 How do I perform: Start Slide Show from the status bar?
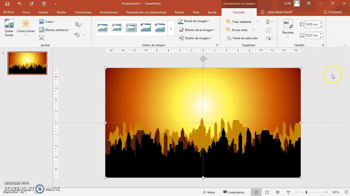(288, 192)
